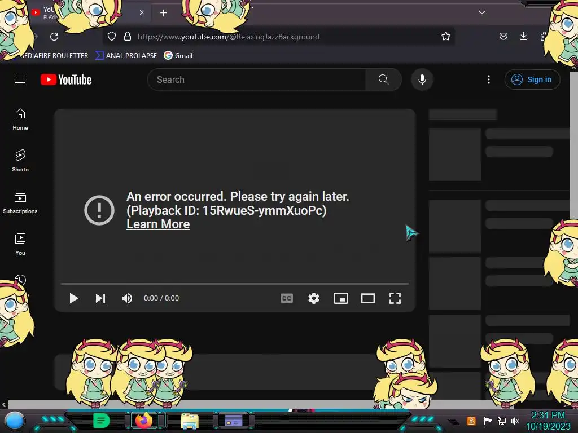This screenshot has width=578, height=433.
Task: Enter fullscreen mode
Action: 395,298
